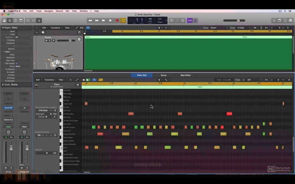
Task: Click the Drum Kit instrument slot
Action: pos(8,108)
